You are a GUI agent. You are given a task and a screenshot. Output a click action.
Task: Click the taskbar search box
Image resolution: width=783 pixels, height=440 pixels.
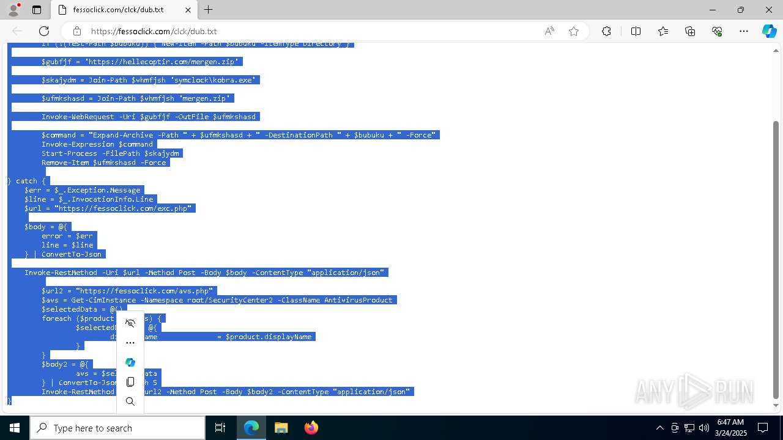[x=117, y=428]
